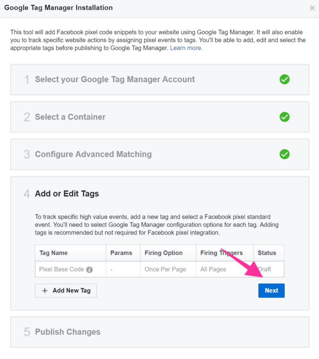Click the plus icon on Add New Tag
Screen dimensions: 319x359
45,291
